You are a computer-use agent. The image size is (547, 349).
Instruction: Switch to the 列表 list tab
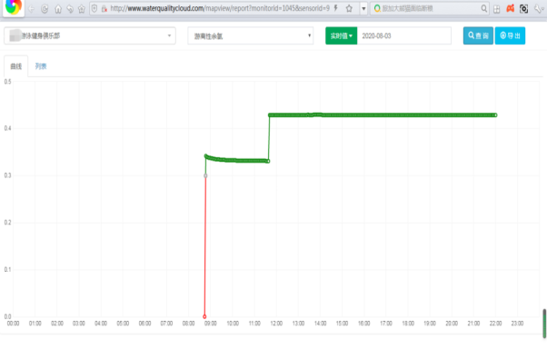coord(41,66)
